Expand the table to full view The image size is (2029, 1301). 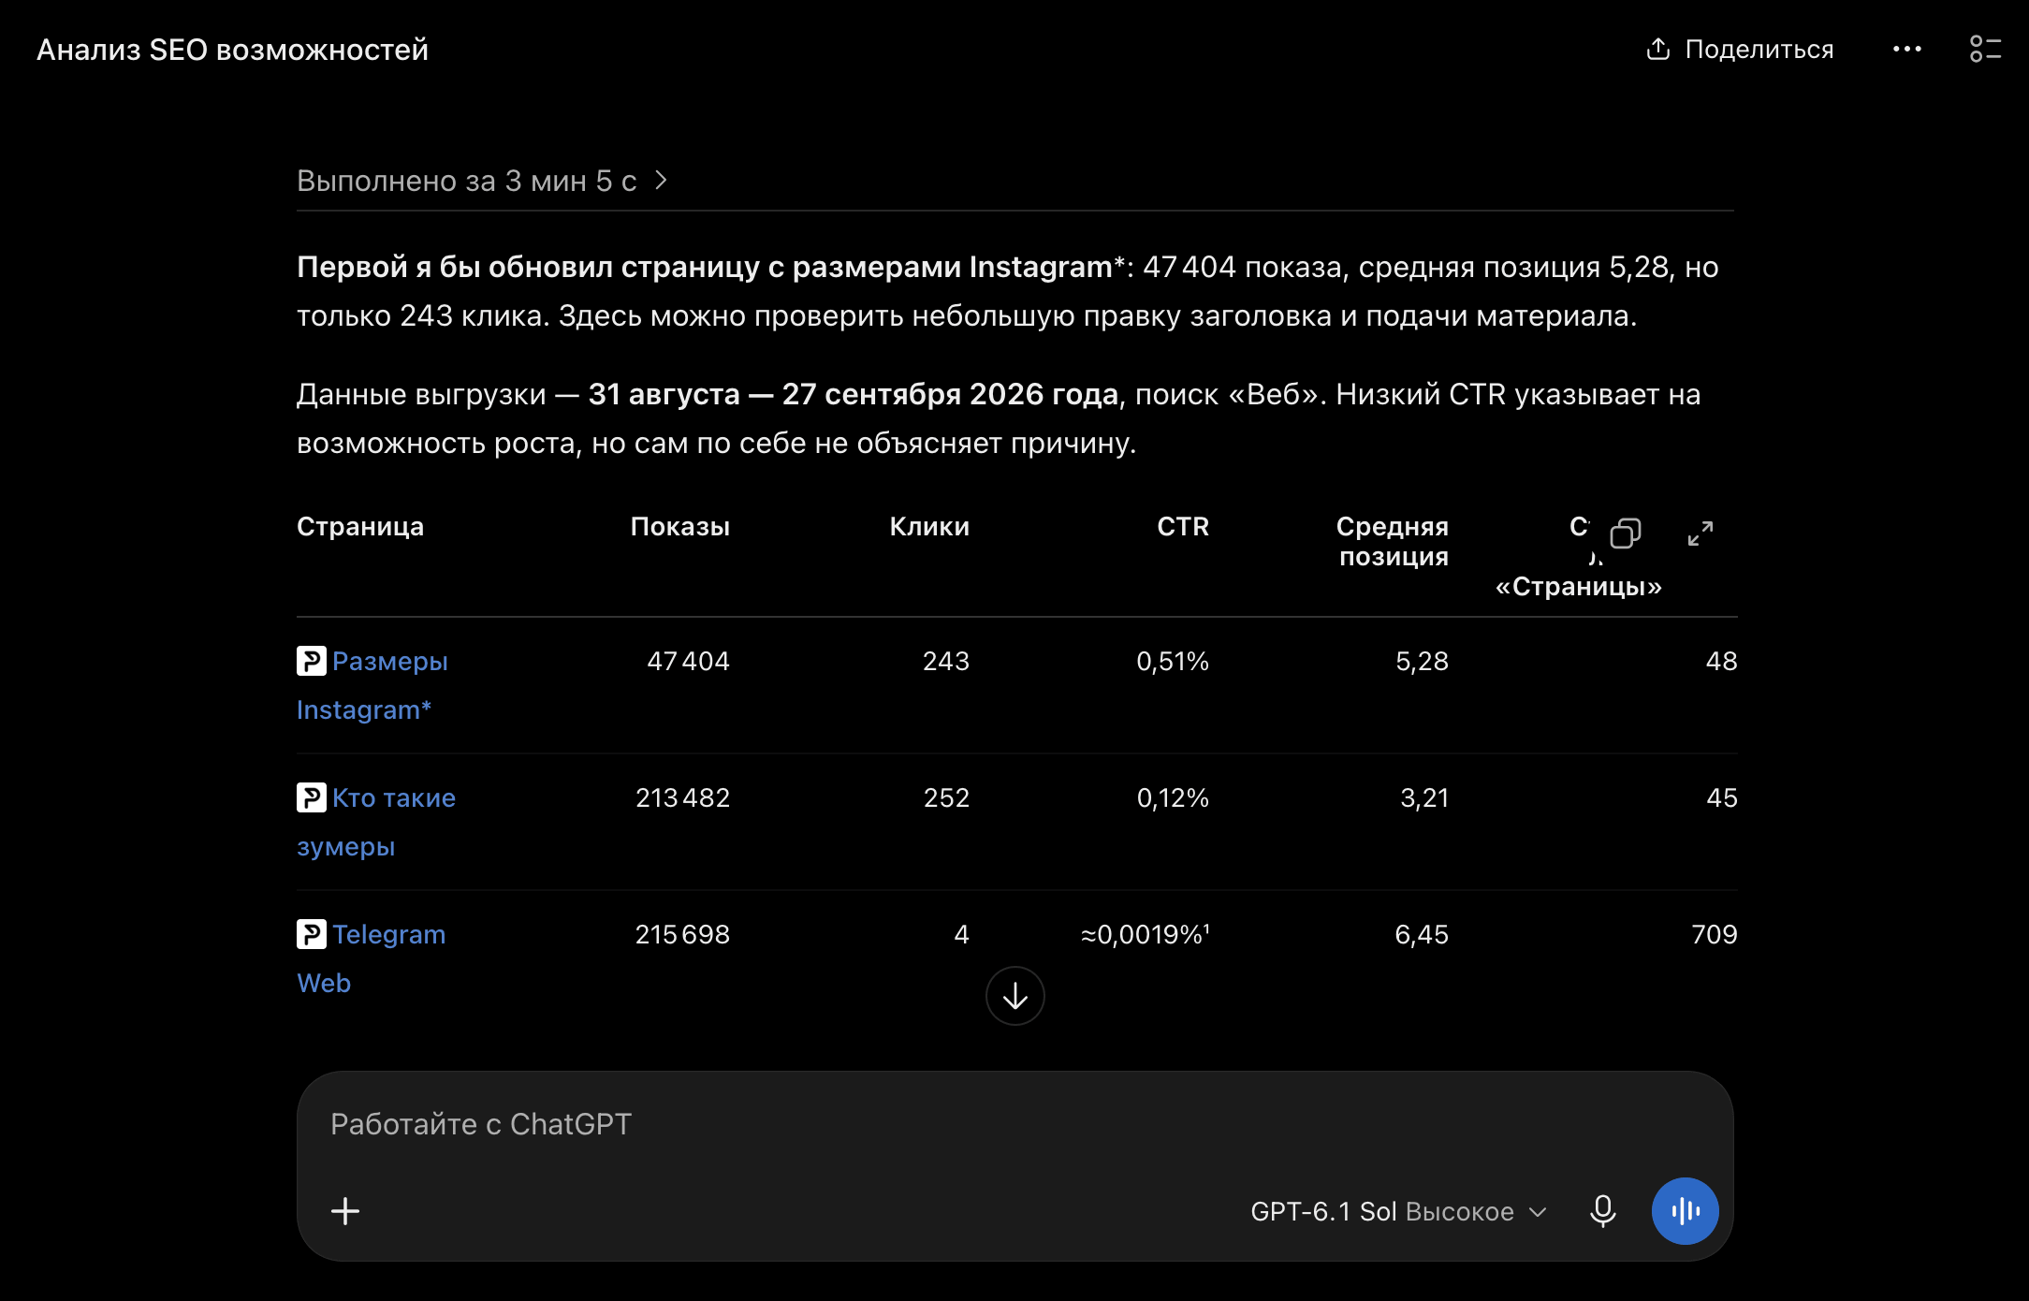(1701, 534)
